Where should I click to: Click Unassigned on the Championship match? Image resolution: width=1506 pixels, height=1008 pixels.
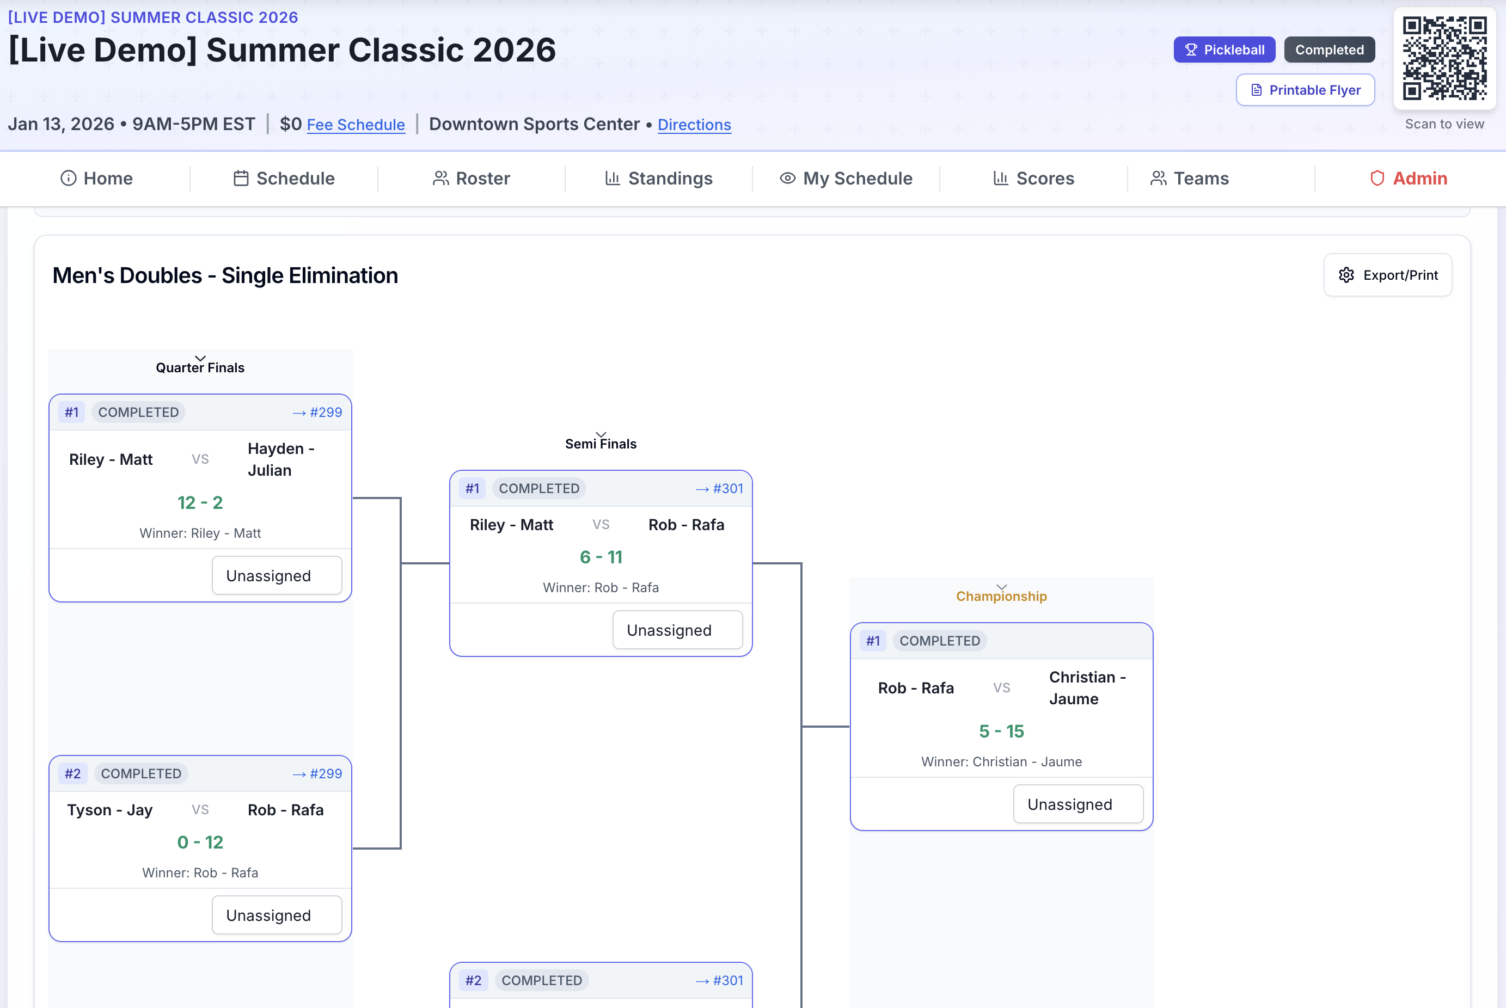[x=1078, y=803]
